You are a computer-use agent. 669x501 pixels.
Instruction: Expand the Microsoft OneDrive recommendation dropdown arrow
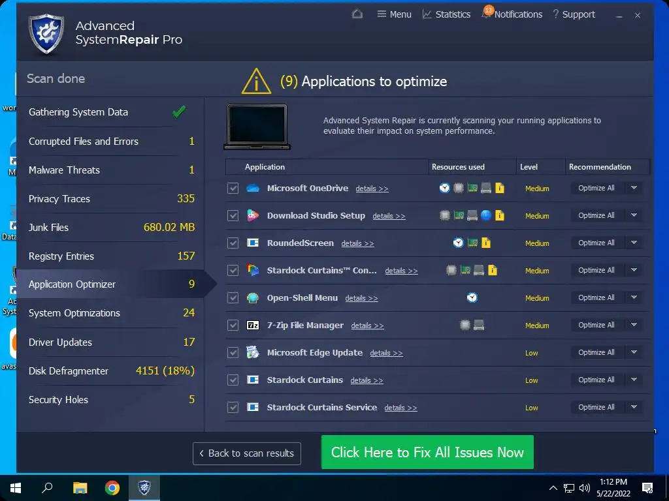pos(634,188)
